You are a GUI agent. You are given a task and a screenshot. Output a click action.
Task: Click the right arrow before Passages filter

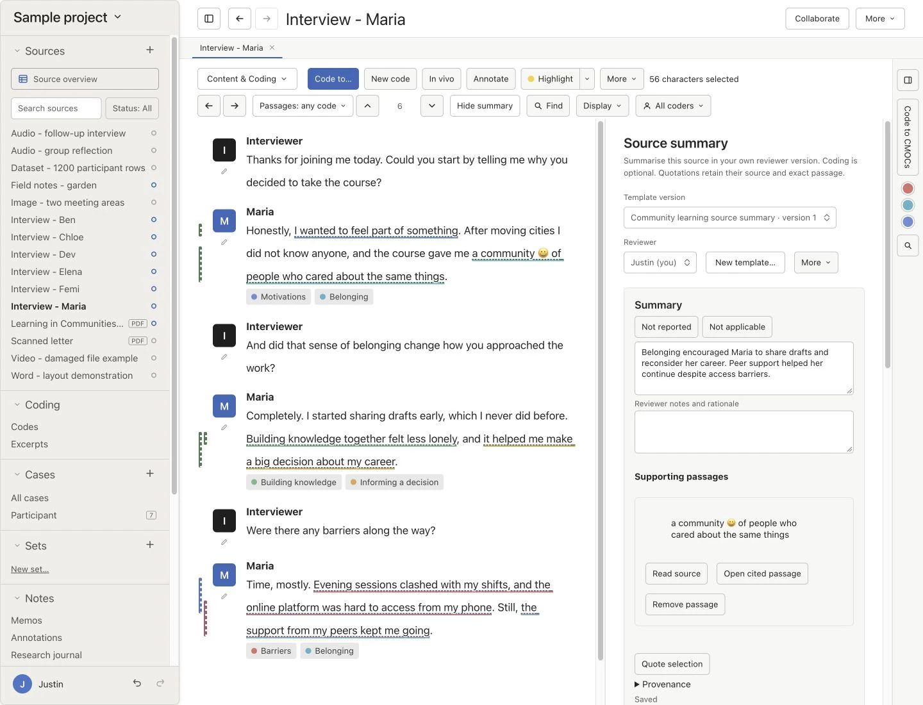(x=235, y=106)
